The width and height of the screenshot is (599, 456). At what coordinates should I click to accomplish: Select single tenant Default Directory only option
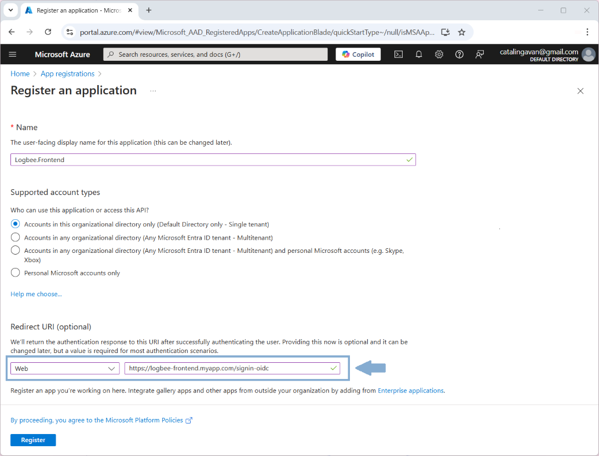(15, 224)
